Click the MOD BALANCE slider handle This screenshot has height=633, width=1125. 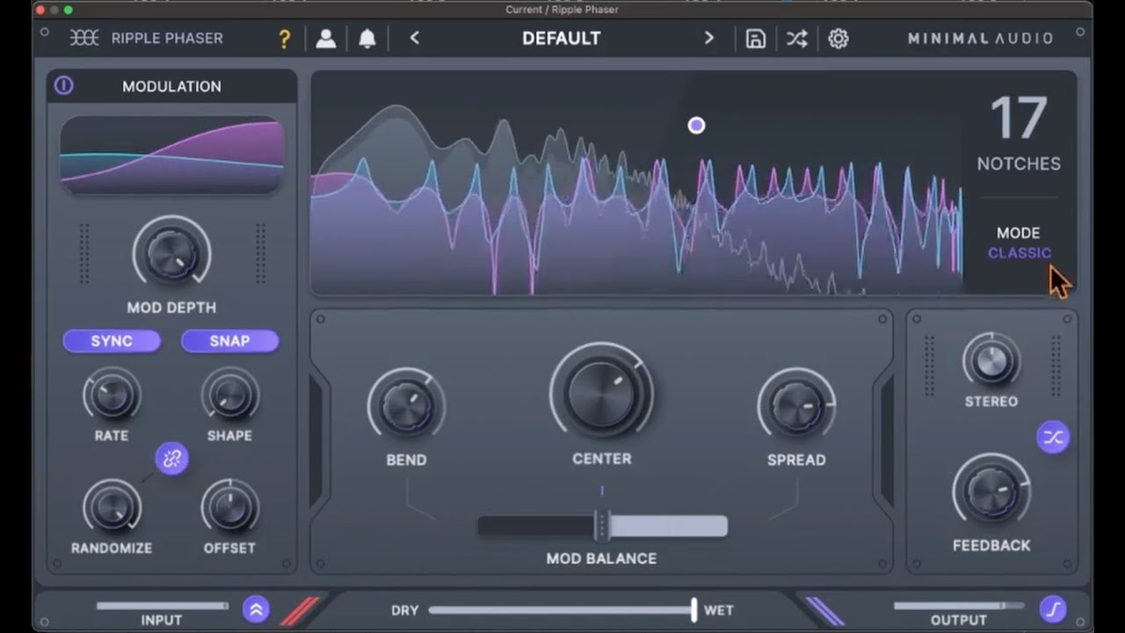click(x=602, y=526)
